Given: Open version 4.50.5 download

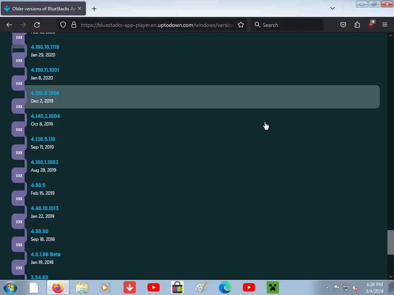Looking at the screenshot, I should coord(38,186).
